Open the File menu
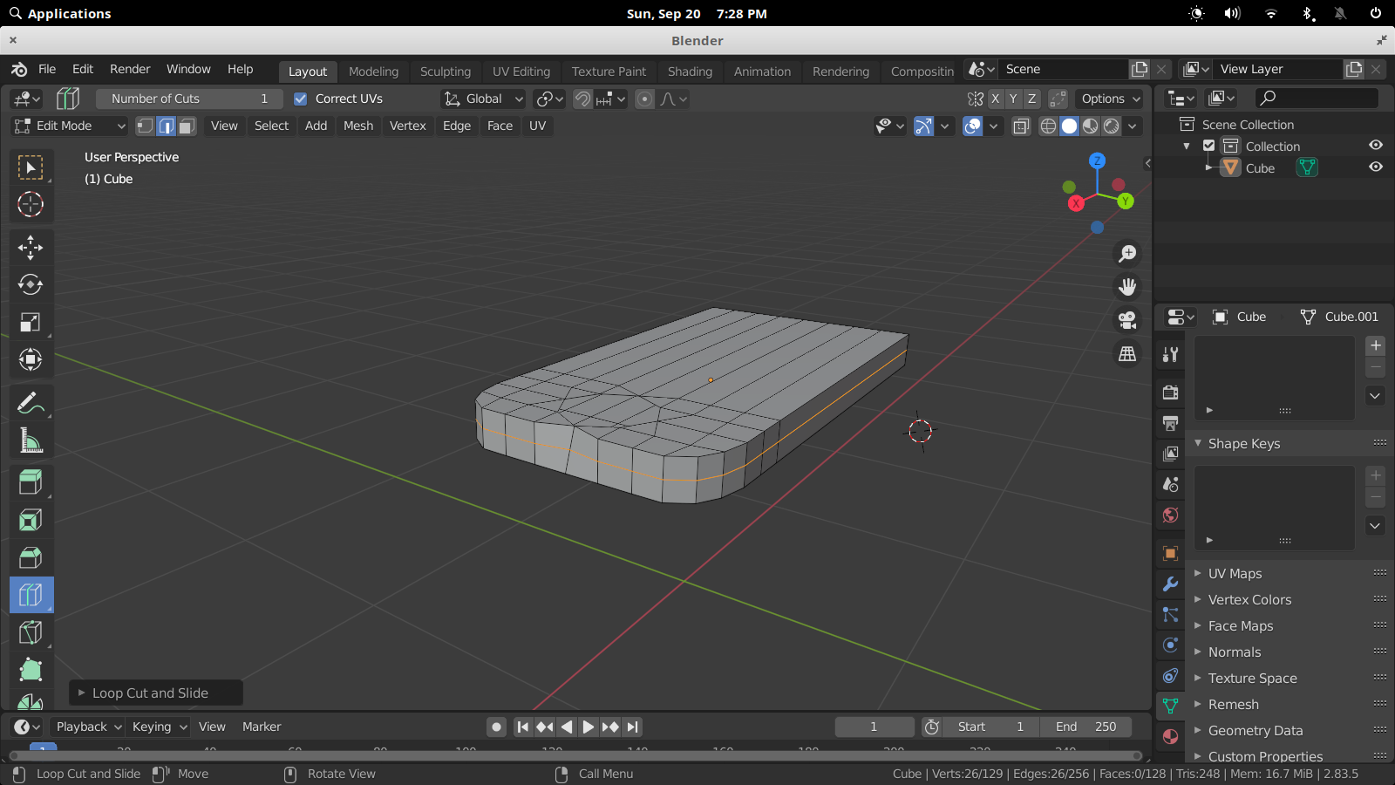The image size is (1395, 785). [x=47, y=69]
